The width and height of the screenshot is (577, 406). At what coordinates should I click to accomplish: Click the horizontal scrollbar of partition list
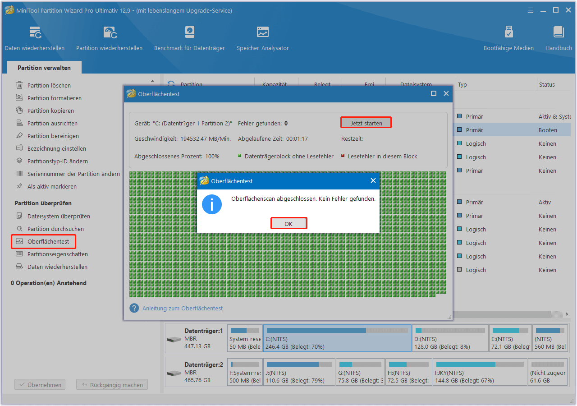(x=503, y=314)
